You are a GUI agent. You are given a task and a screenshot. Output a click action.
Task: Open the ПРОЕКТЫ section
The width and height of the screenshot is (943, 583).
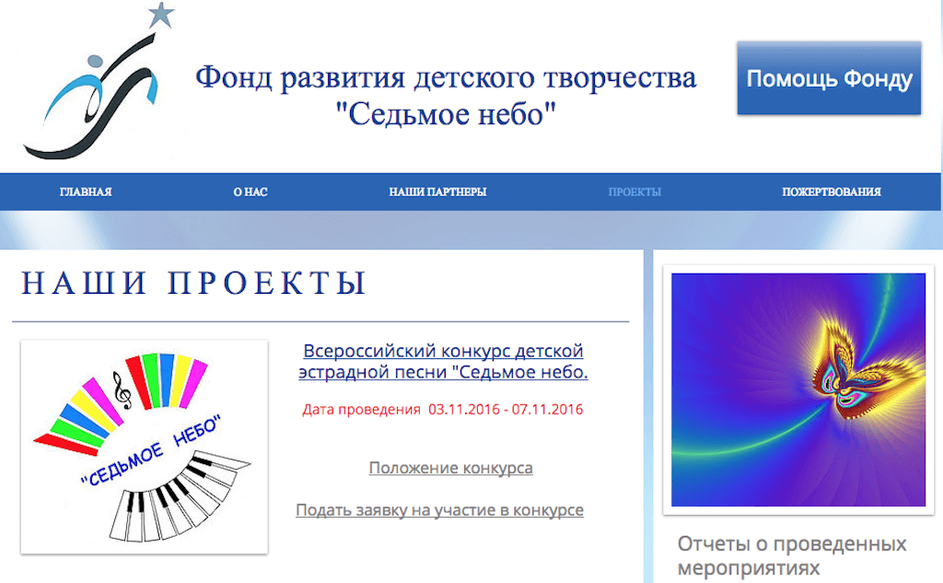click(x=634, y=192)
